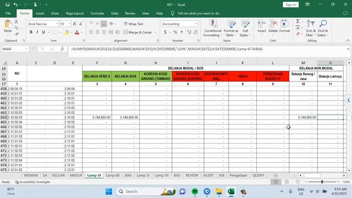Switch to the Insert ribbon tab
Image resolution: width=352 pixels, height=198 pixels.
pyautogui.click(x=40, y=13)
